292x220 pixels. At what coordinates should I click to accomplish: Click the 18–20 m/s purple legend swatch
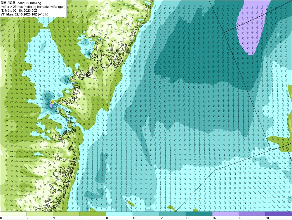point(252,214)
